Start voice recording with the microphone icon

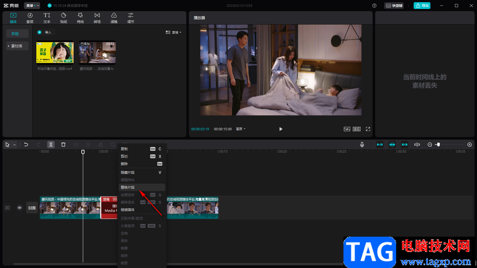[362, 145]
